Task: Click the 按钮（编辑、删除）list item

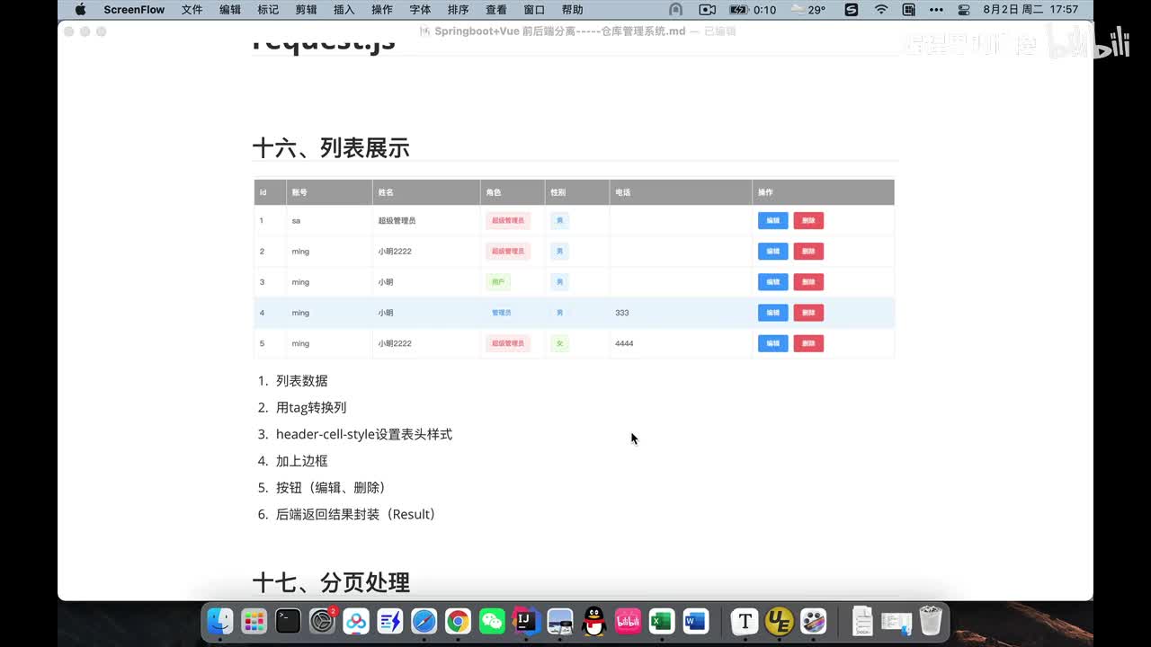Action: [331, 488]
